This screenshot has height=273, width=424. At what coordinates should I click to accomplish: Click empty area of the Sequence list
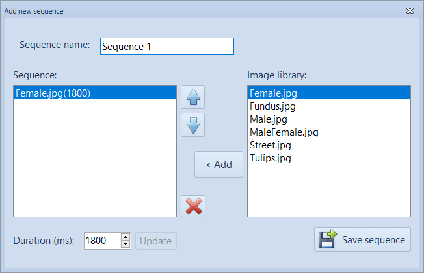pos(94,162)
